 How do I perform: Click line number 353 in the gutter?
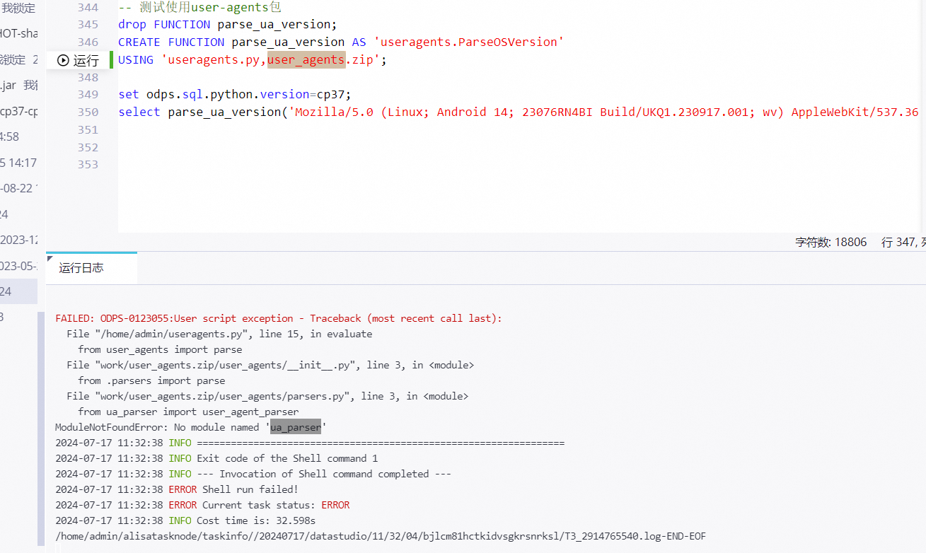pyautogui.click(x=88, y=164)
